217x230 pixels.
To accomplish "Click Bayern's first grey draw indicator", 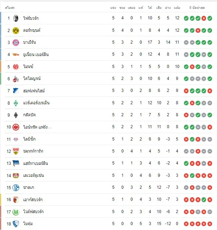I will pos(186,43).
